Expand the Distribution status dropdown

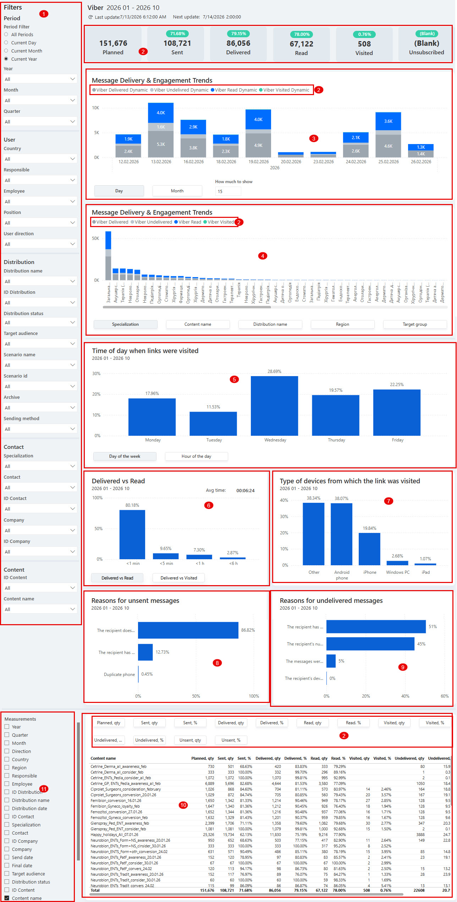(40, 323)
